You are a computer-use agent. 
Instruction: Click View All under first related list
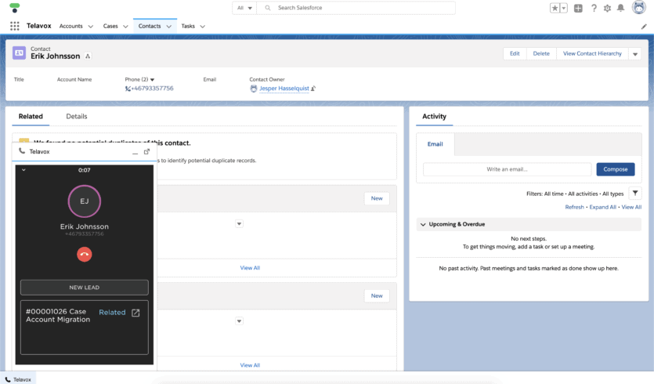(250, 268)
